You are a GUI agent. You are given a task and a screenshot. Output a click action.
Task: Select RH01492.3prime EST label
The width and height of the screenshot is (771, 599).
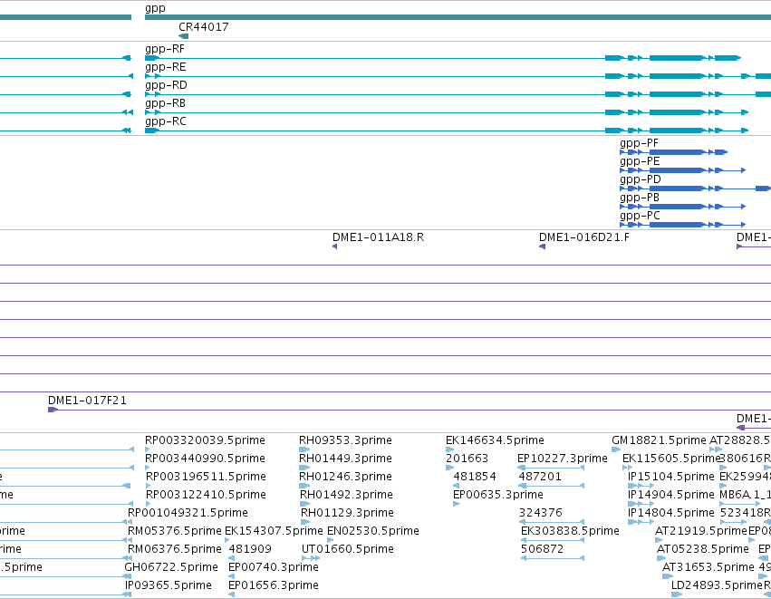pos(347,495)
